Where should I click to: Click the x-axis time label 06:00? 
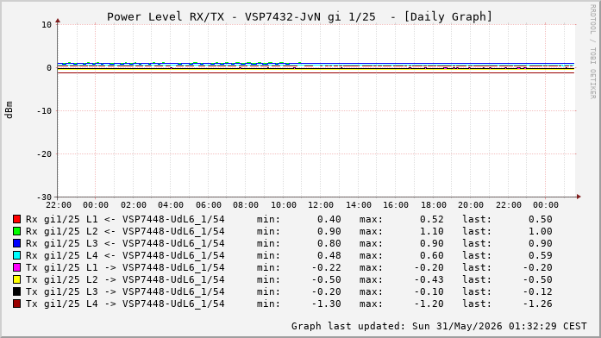pos(208,205)
